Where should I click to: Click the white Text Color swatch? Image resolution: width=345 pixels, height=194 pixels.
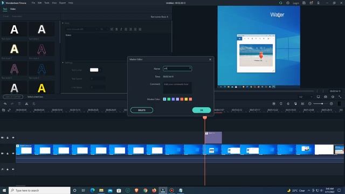94,70
